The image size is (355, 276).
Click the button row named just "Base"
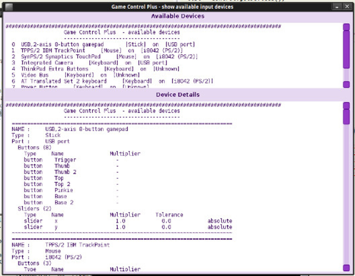pyautogui.click(x=71, y=196)
